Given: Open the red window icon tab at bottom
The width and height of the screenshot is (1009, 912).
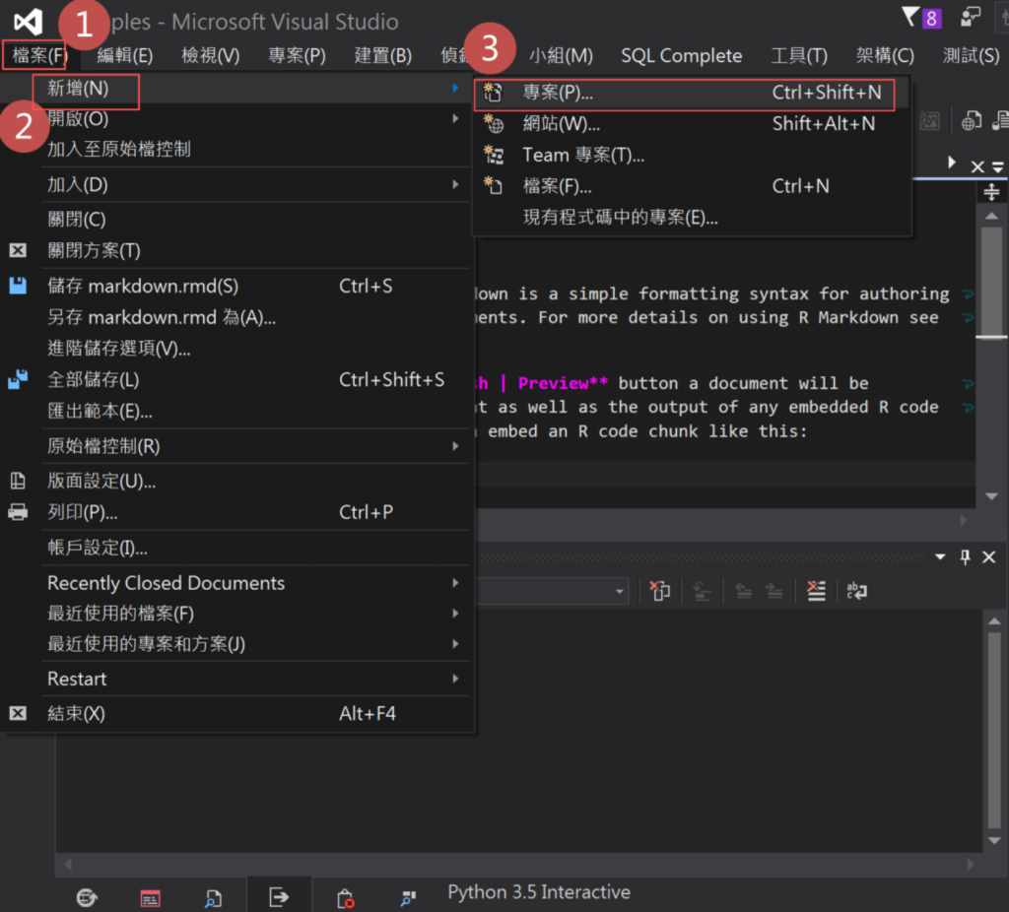Looking at the screenshot, I should click(x=150, y=898).
